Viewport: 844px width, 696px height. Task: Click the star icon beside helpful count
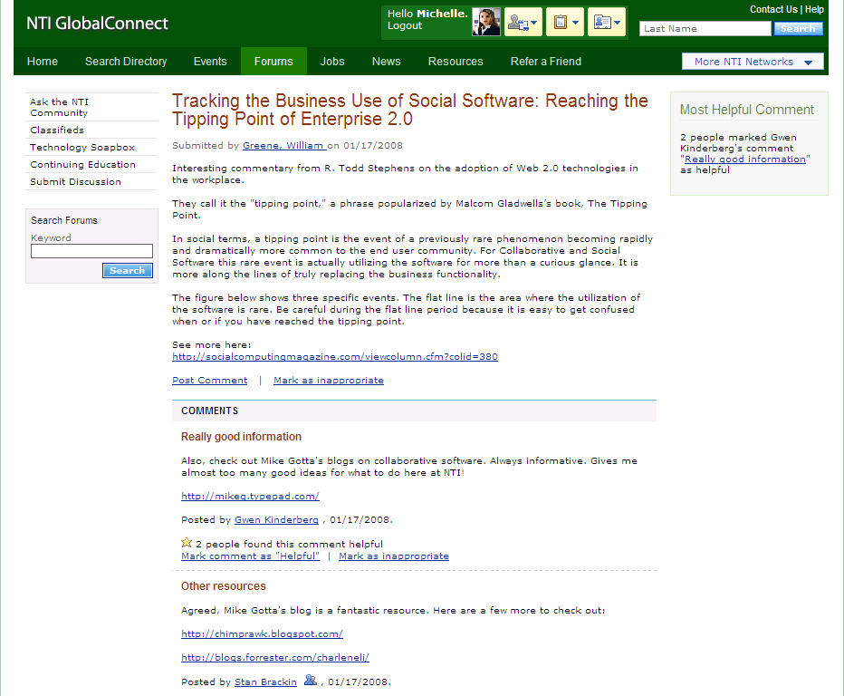187,543
